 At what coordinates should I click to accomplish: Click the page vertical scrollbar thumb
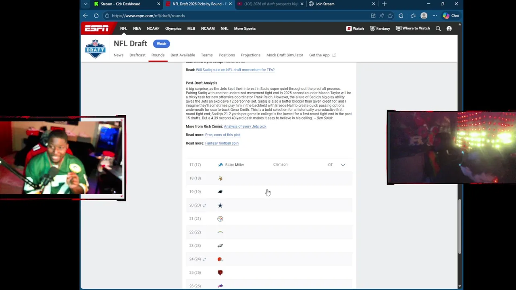pyautogui.click(x=460, y=226)
